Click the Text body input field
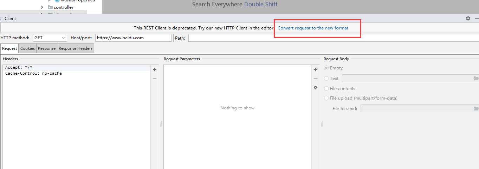This screenshot has height=169, width=479. (407, 79)
